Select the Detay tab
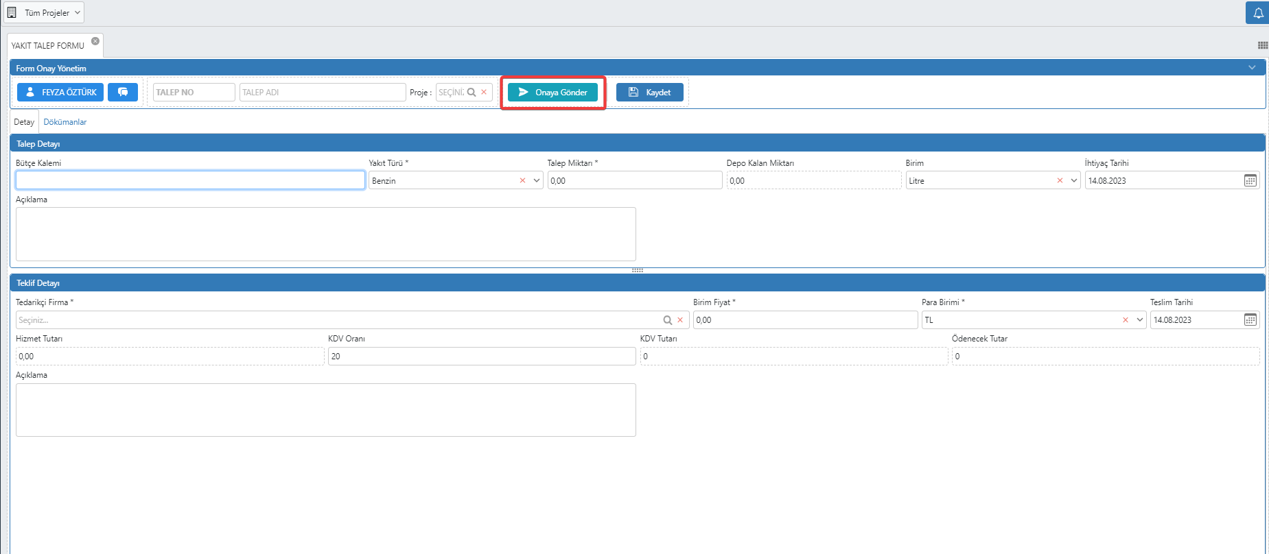Image resolution: width=1269 pixels, height=554 pixels. coord(24,122)
